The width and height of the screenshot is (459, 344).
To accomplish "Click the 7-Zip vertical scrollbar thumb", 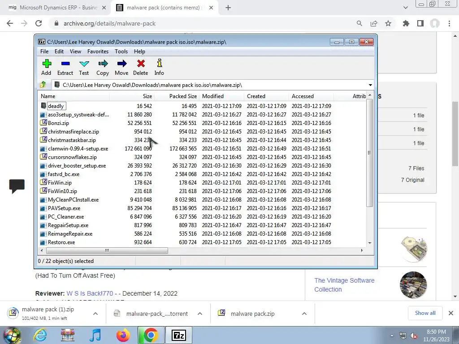I will 370,153.
